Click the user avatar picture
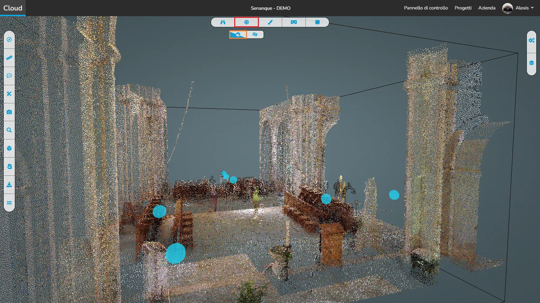 (507, 8)
